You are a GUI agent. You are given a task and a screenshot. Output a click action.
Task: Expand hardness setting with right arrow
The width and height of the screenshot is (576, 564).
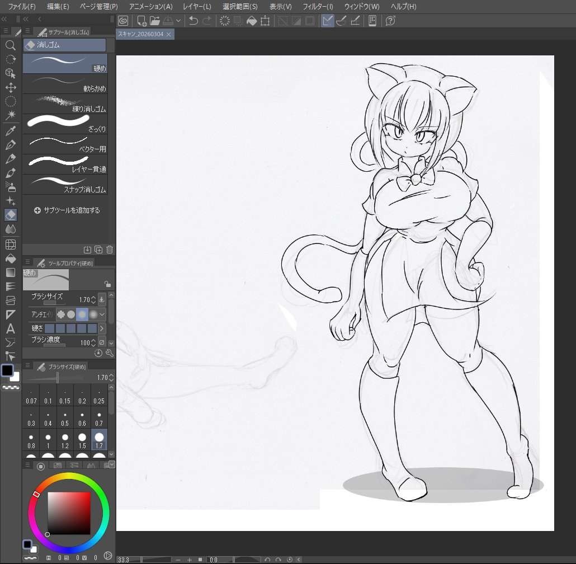[102, 328]
